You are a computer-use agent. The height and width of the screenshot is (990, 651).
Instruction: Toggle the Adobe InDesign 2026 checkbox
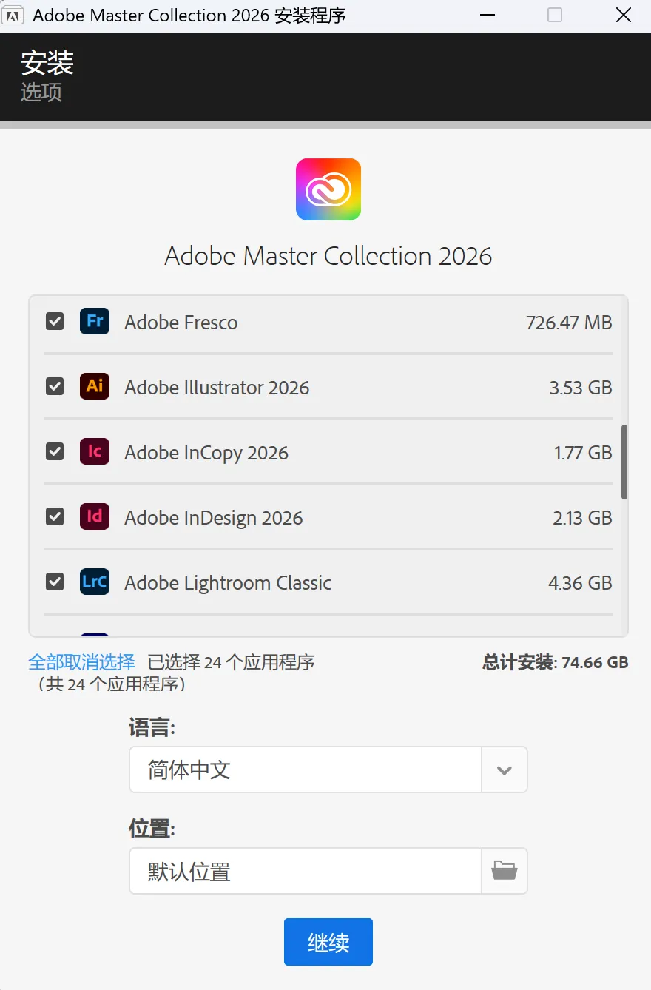point(55,517)
